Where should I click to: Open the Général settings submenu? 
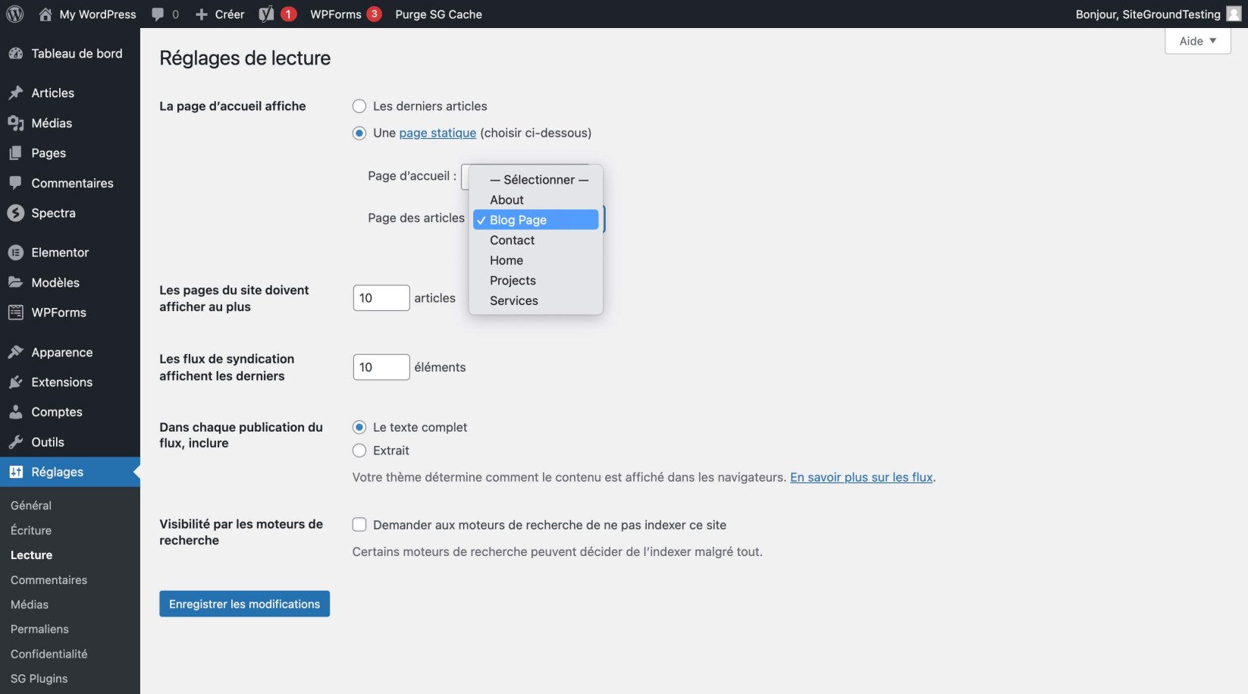pyautogui.click(x=31, y=505)
